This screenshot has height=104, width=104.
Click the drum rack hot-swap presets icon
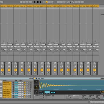point(30,79)
